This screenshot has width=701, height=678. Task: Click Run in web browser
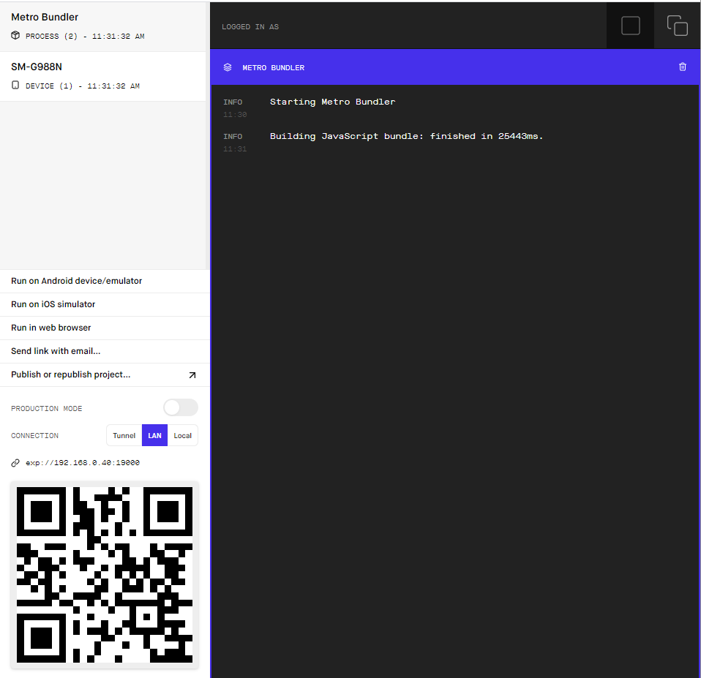[105, 328]
